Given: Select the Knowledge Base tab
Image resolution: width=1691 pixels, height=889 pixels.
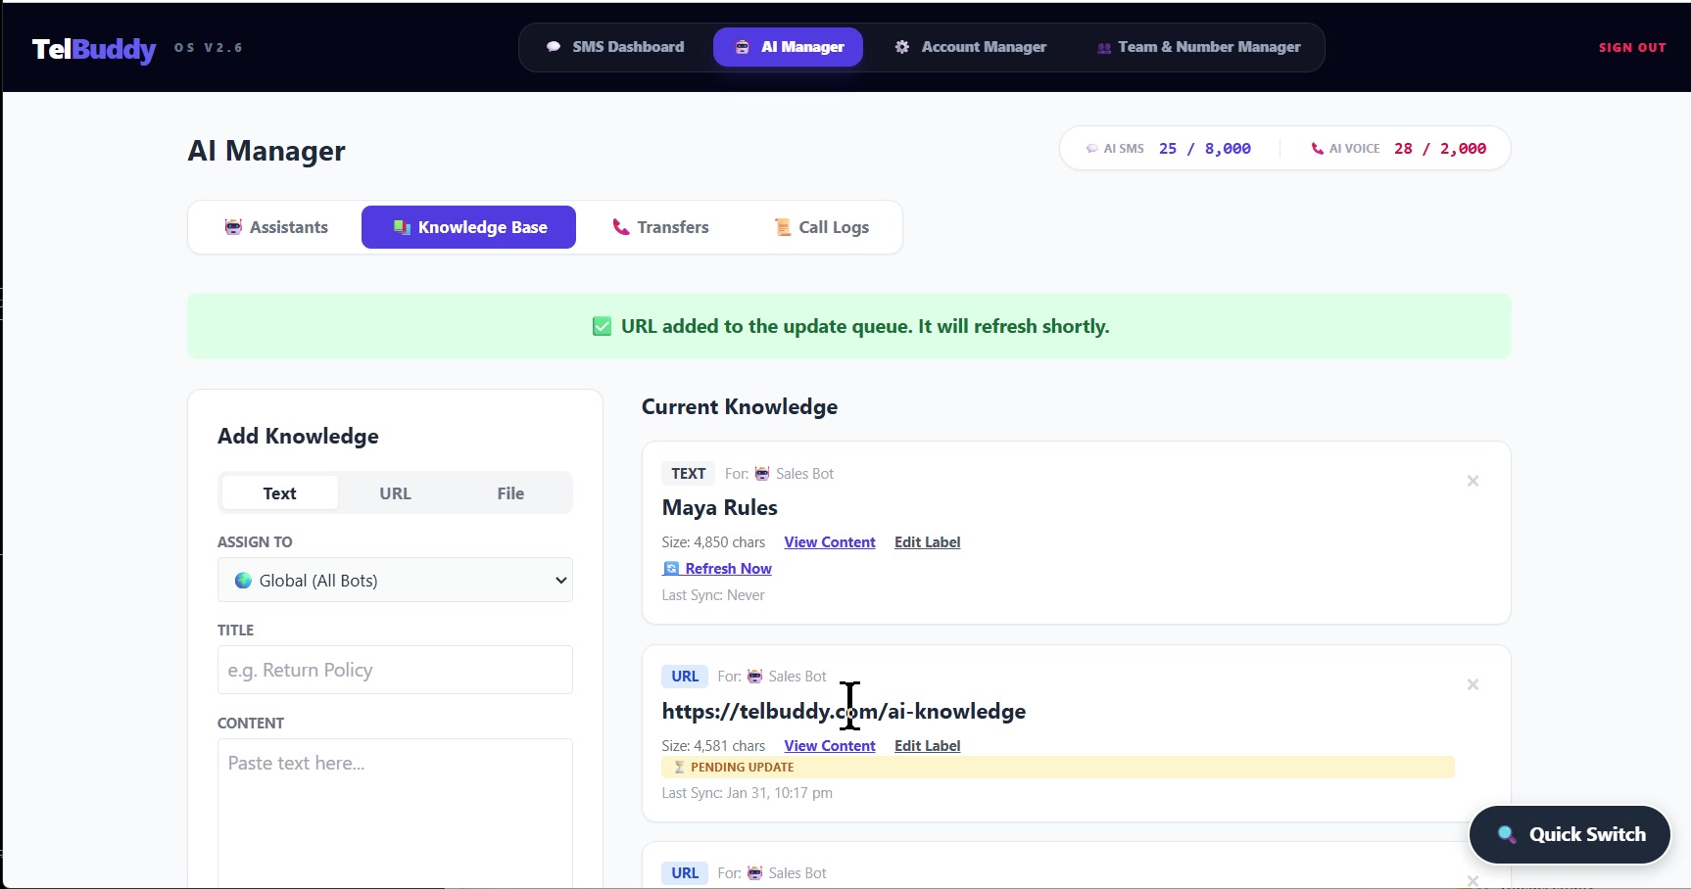Looking at the screenshot, I should point(469,227).
